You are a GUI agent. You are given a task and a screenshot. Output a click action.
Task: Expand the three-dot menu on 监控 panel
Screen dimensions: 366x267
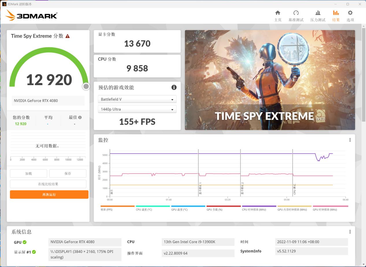(350, 140)
